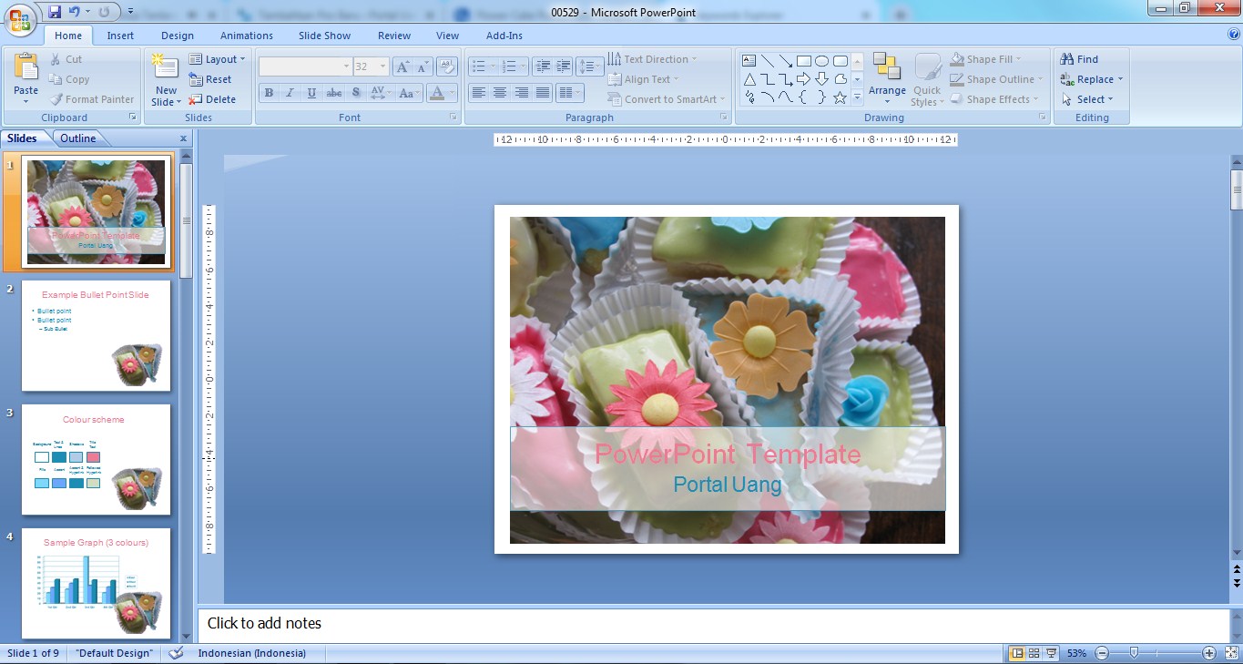Expand the shapes gallery More arrow
This screenshot has width=1243, height=664.
(x=857, y=97)
